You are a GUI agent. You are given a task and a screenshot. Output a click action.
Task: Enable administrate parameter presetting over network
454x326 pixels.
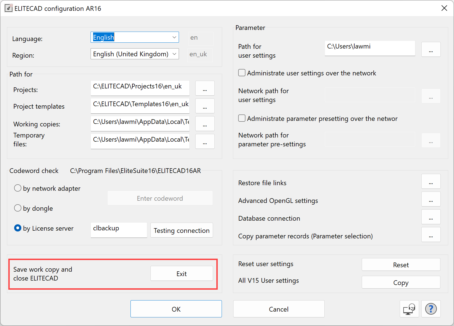(x=242, y=118)
